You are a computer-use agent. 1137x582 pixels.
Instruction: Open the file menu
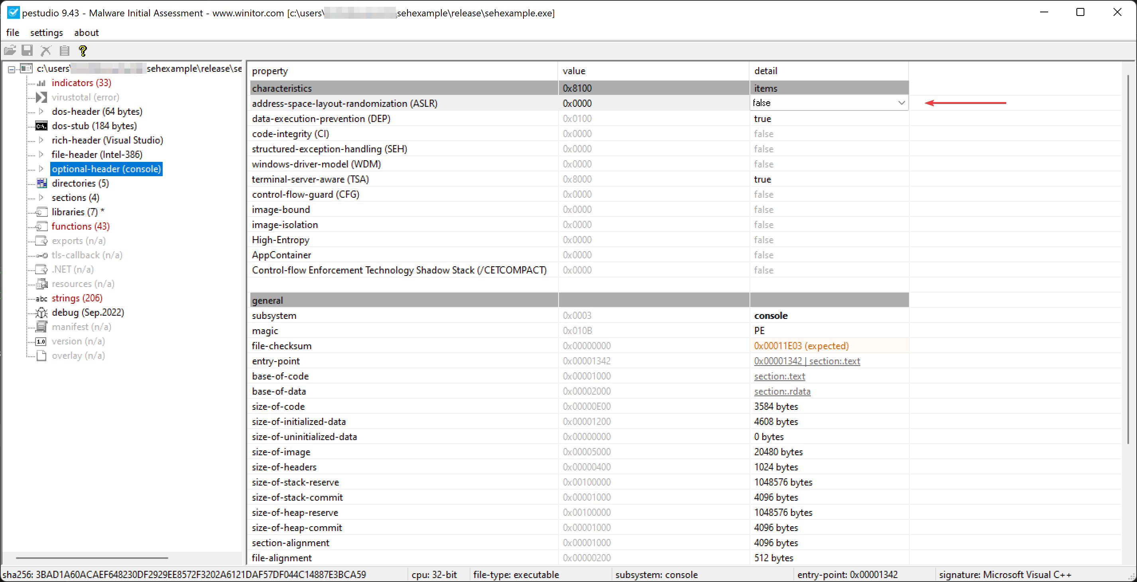[12, 32]
